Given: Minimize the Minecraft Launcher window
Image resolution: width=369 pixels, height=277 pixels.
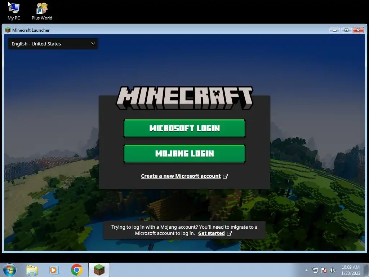Looking at the screenshot, I should (334, 30).
